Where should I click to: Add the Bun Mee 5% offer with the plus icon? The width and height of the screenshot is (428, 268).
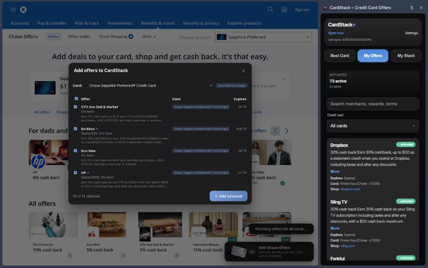pos(123,256)
